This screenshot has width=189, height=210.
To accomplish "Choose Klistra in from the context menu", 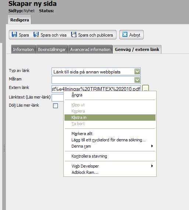I will pos(110,117).
